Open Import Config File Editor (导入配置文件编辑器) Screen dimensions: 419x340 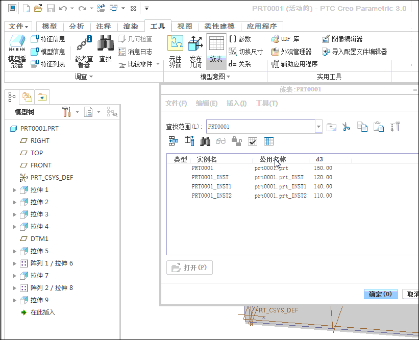click(x=355, y=52)
